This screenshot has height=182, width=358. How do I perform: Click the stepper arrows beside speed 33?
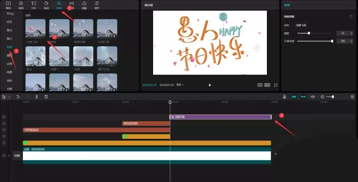coord(351,33)
